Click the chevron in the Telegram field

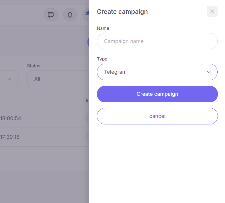pos(208,72)
